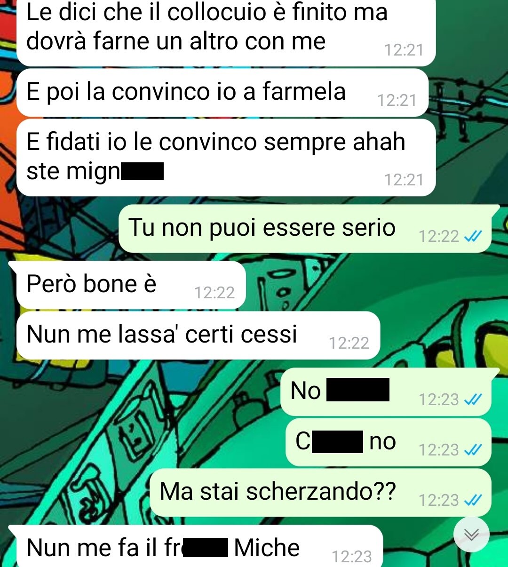Tap the blue ticks on 'No' message
Viewport: 508px width, 567px height.
tap(473, 399)
